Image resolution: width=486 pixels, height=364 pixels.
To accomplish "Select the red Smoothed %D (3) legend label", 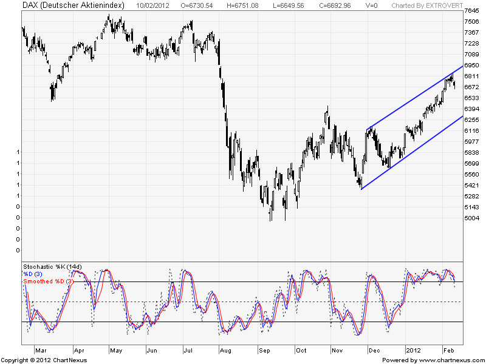I will click(48, 281).
